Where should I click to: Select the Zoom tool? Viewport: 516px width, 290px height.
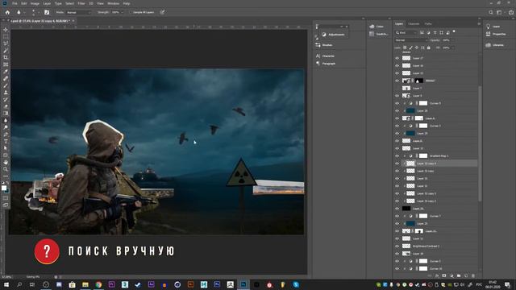(6, 169)
